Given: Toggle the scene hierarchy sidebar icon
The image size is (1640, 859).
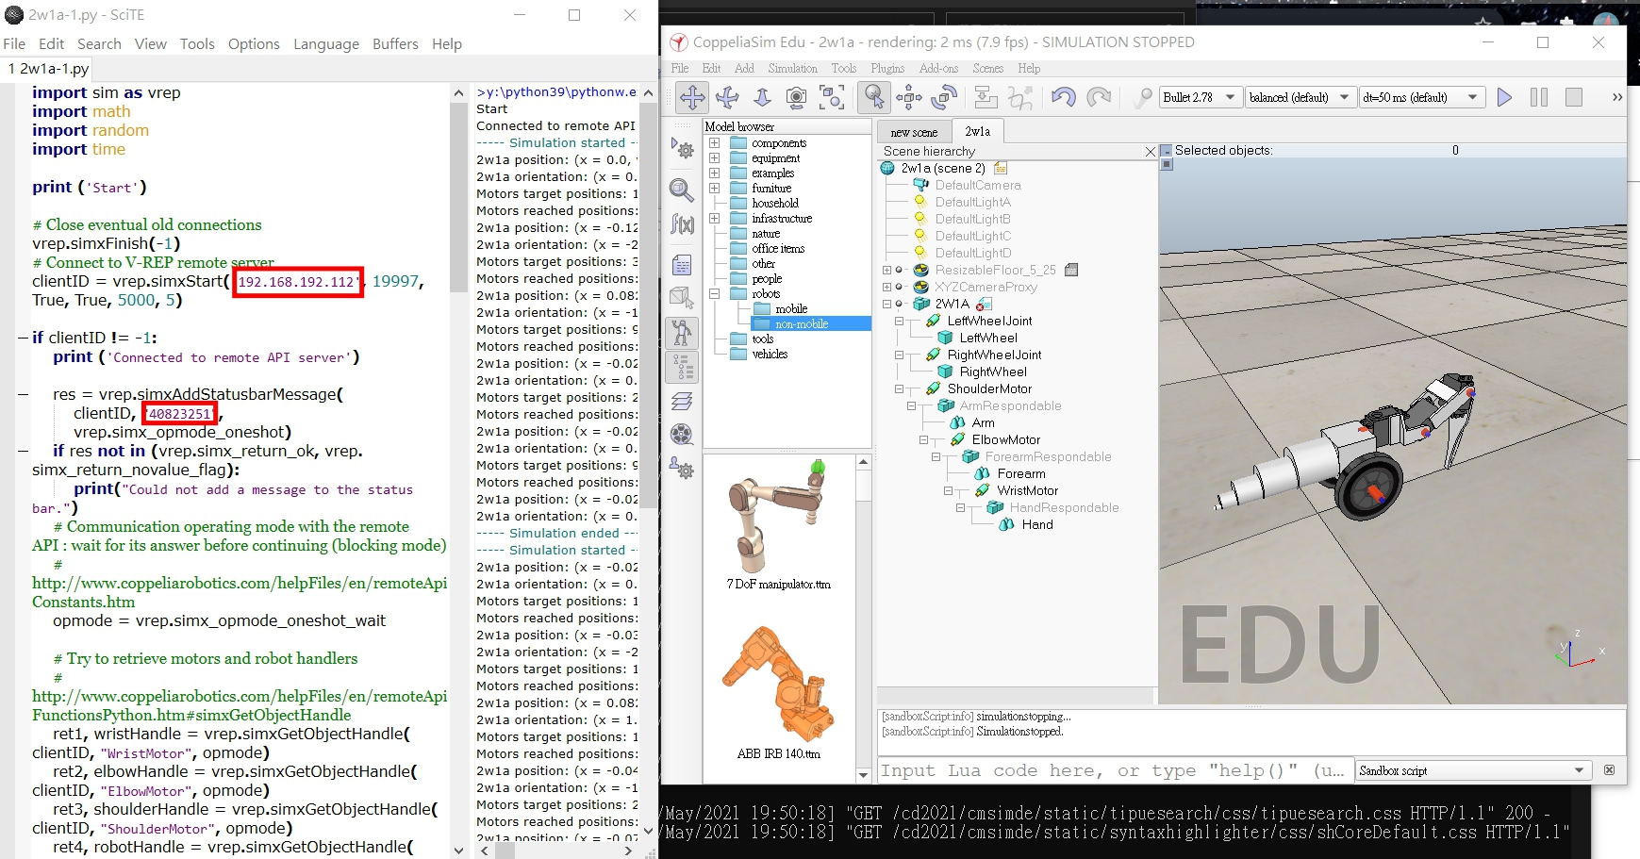Looking at the screenshot, I should (x=682, y=367).
